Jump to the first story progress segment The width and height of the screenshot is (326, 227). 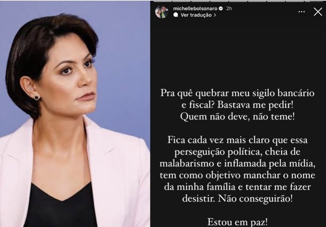(x=163, y=2)
